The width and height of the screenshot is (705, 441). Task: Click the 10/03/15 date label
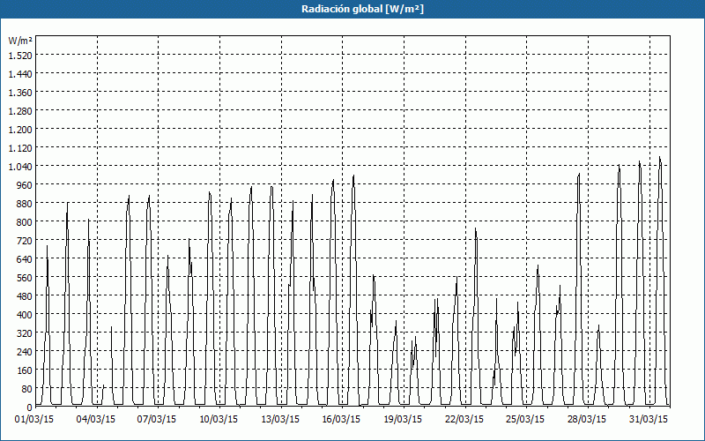point(219,420)
